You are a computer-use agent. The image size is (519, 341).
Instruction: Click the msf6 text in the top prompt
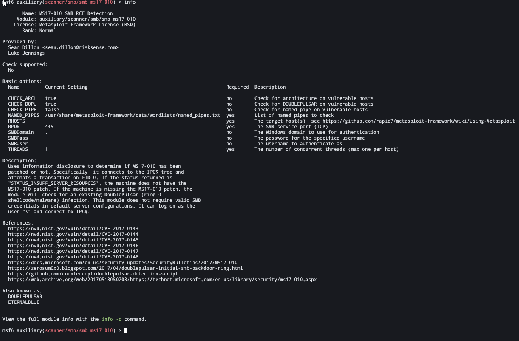pyautogui.click(x=8, y=2)
